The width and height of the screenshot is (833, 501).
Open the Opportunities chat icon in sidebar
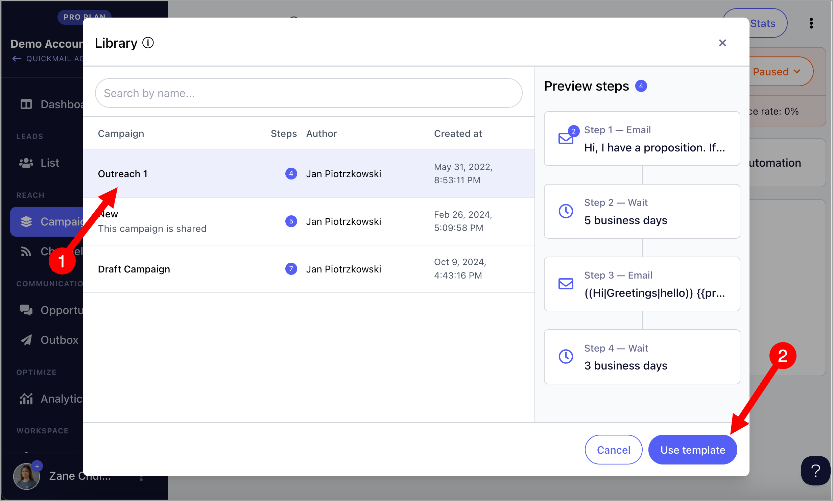26,310
